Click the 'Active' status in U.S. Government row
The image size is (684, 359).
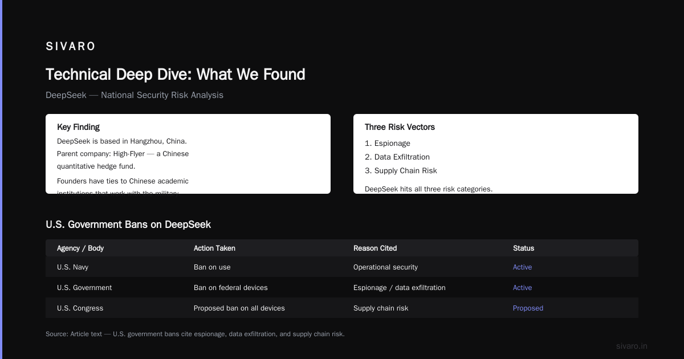pyautogui.click(x=522, y=288)
